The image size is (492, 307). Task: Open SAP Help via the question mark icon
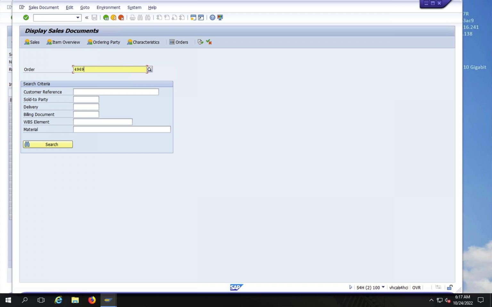pos(212,18)
